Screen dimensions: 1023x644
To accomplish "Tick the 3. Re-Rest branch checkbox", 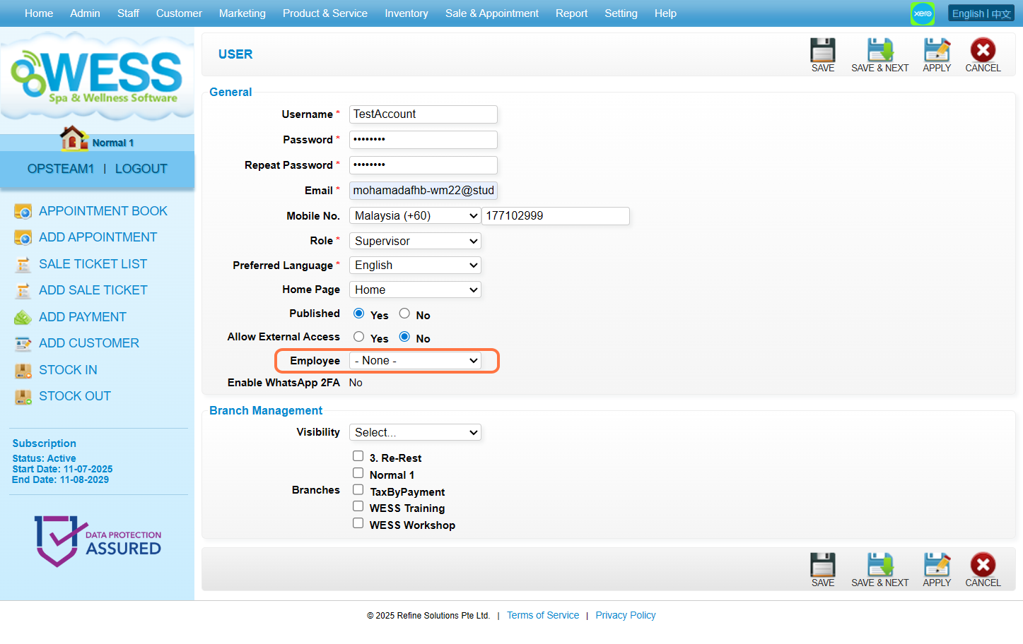I will [358, 456].
